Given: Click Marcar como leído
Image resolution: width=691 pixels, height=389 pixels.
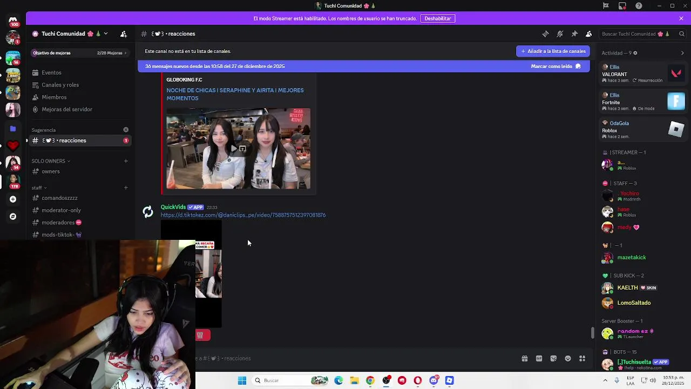Looking at the screenshot, I should [556, 66].
